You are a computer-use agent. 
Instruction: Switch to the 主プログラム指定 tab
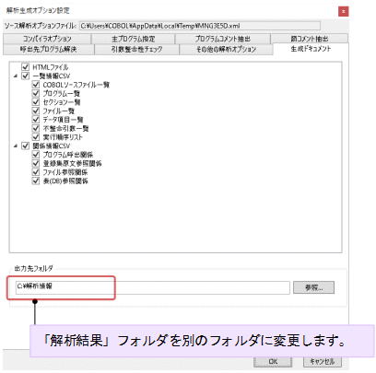click(133, 39)
